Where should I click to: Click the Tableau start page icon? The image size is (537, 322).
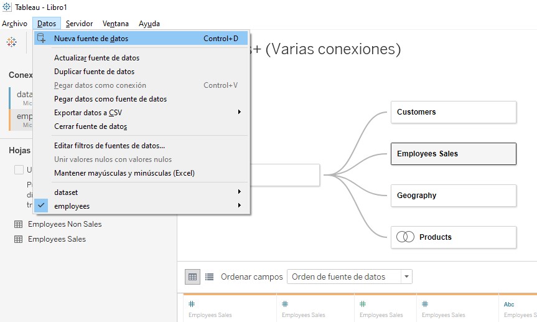[11, 42]
